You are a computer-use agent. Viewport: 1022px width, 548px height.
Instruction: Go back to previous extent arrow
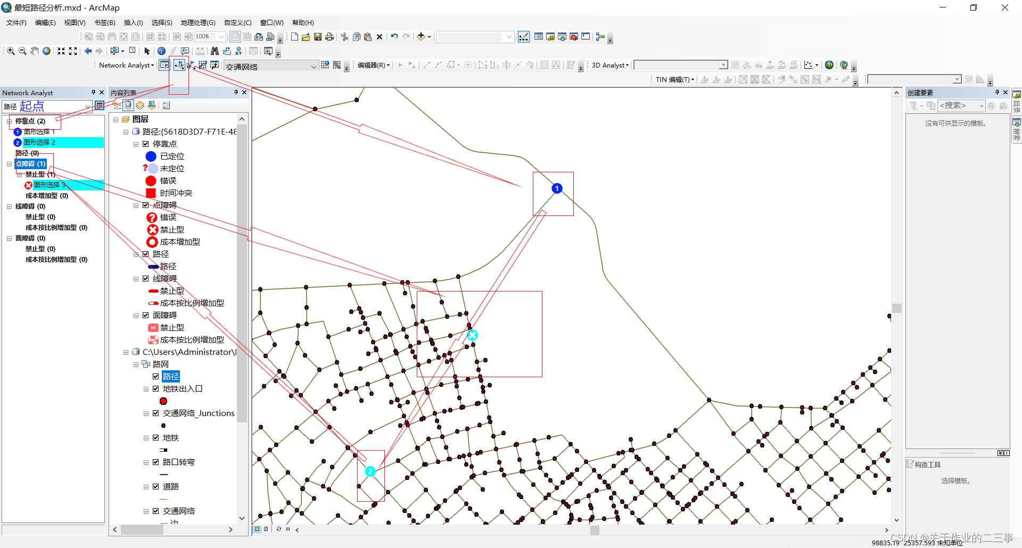(88, 51)
